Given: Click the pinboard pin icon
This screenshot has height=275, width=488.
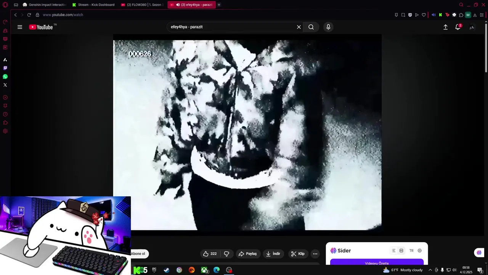Looking at the screenshot, I should [396, 15].
